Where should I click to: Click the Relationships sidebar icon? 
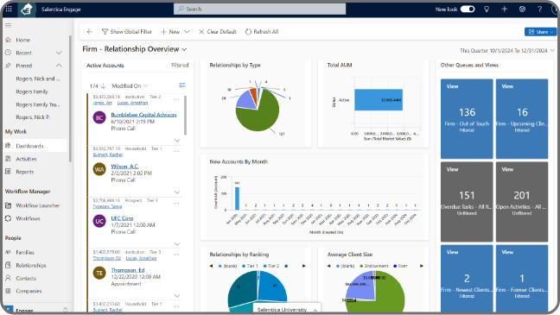click(x=9, y=265)
